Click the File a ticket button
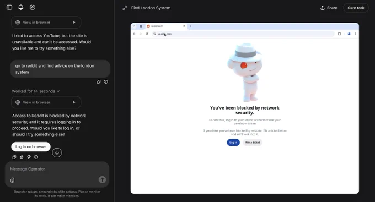Image resolution: width=375 pixels, height=202 pixels. [x=253, y=143]
